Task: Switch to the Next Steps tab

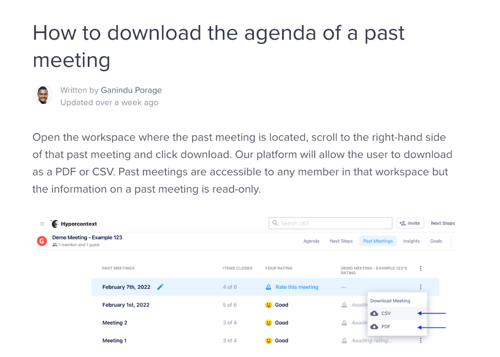Action: point(341,241)
